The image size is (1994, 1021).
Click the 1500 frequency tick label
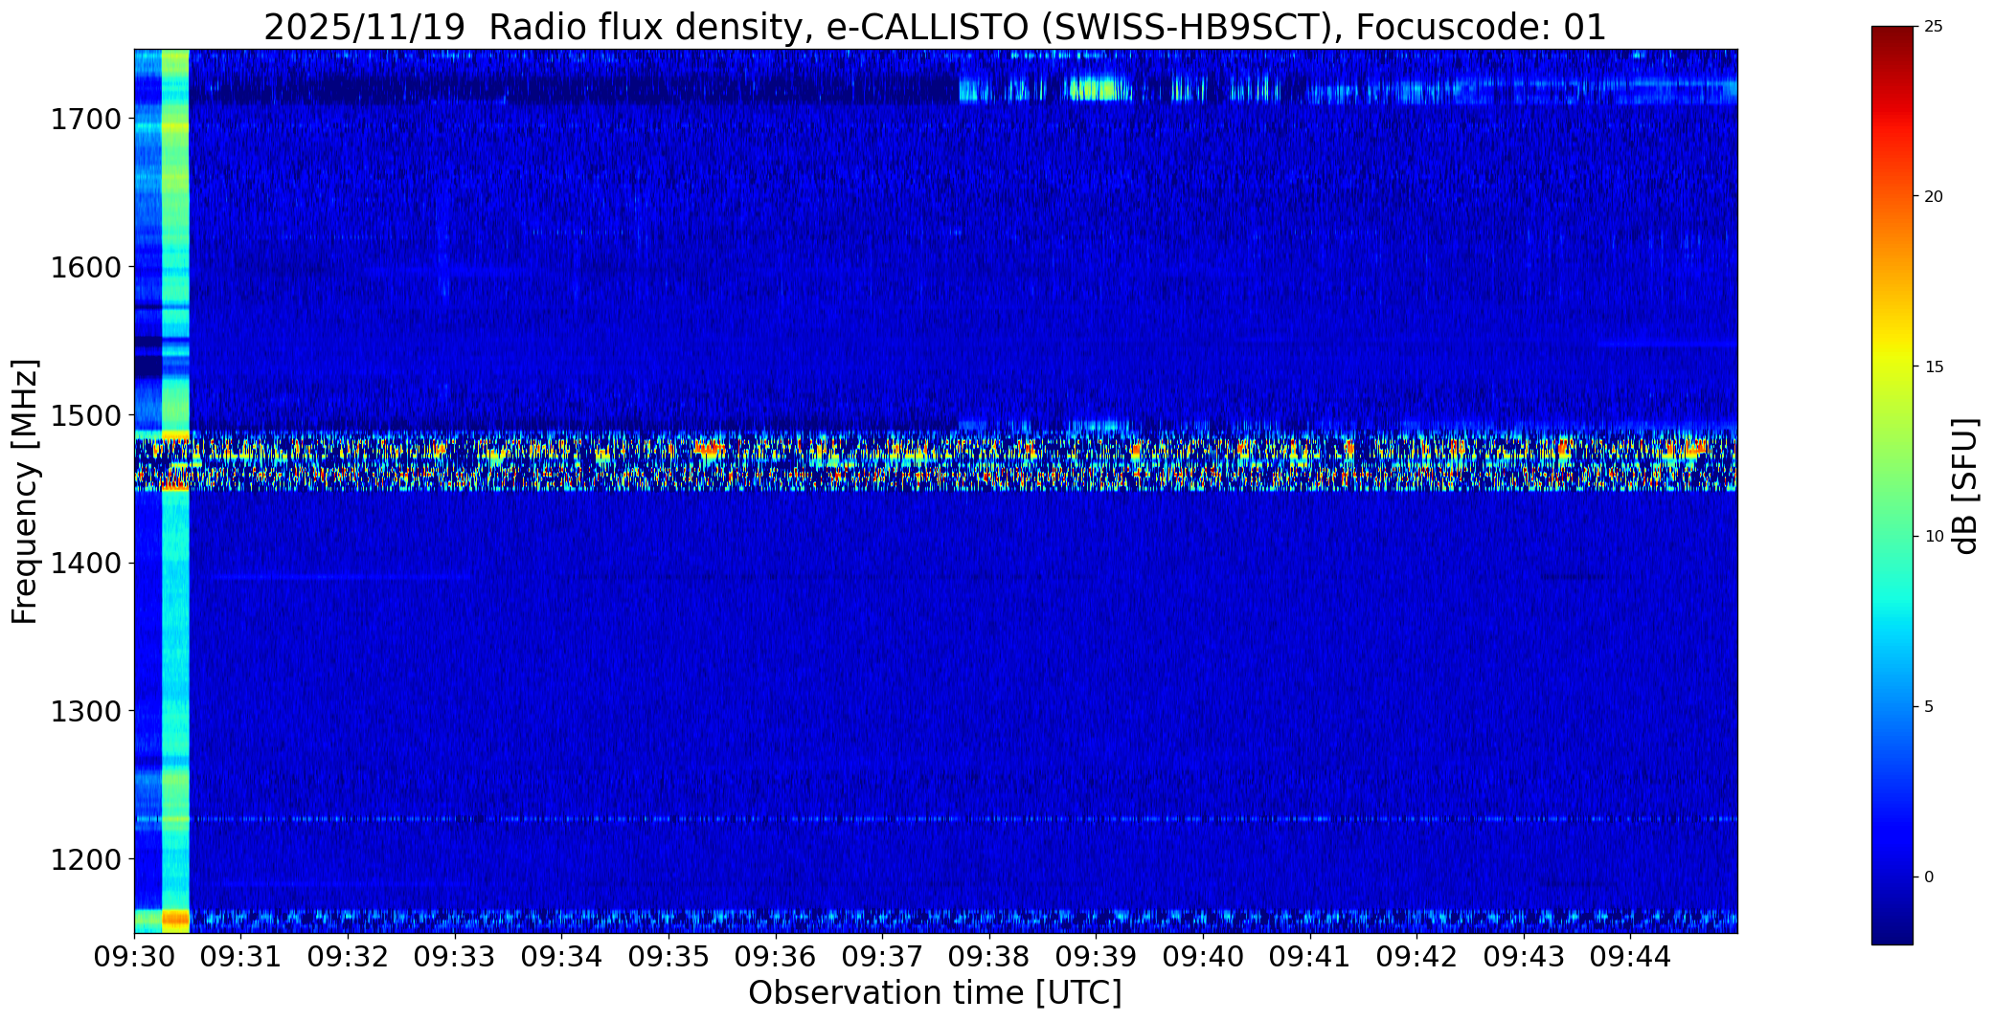85,415
